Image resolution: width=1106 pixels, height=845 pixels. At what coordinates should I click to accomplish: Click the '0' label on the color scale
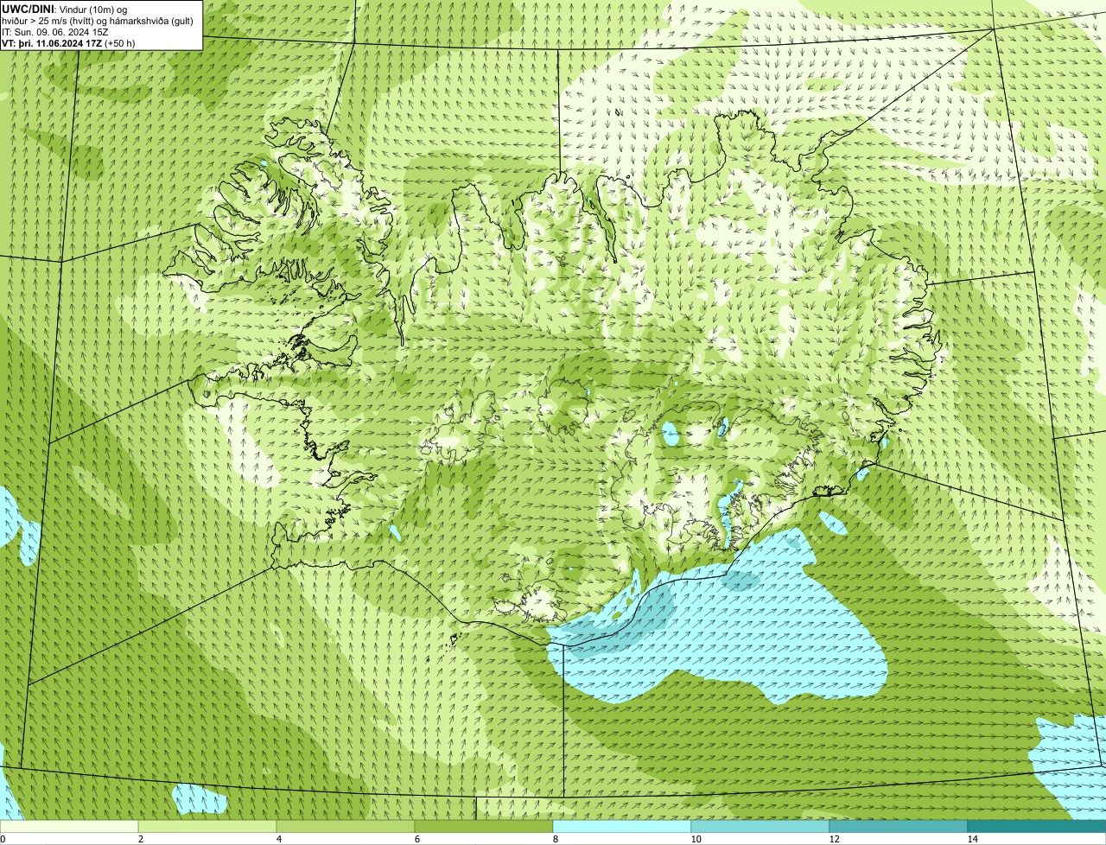3,839
